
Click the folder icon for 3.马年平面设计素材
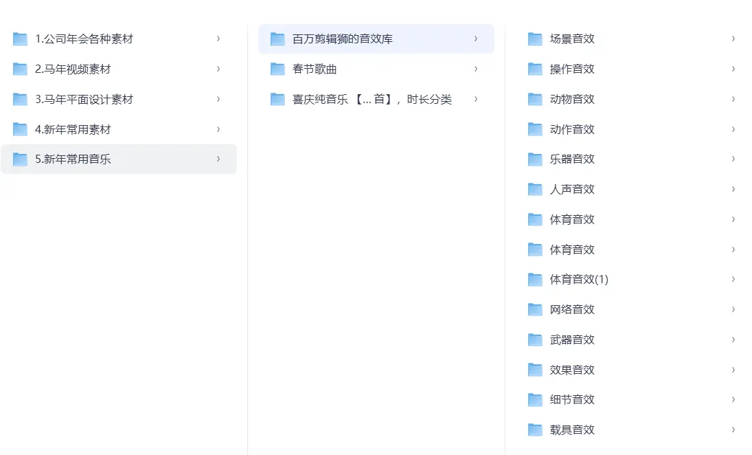(x=20, y=100)
